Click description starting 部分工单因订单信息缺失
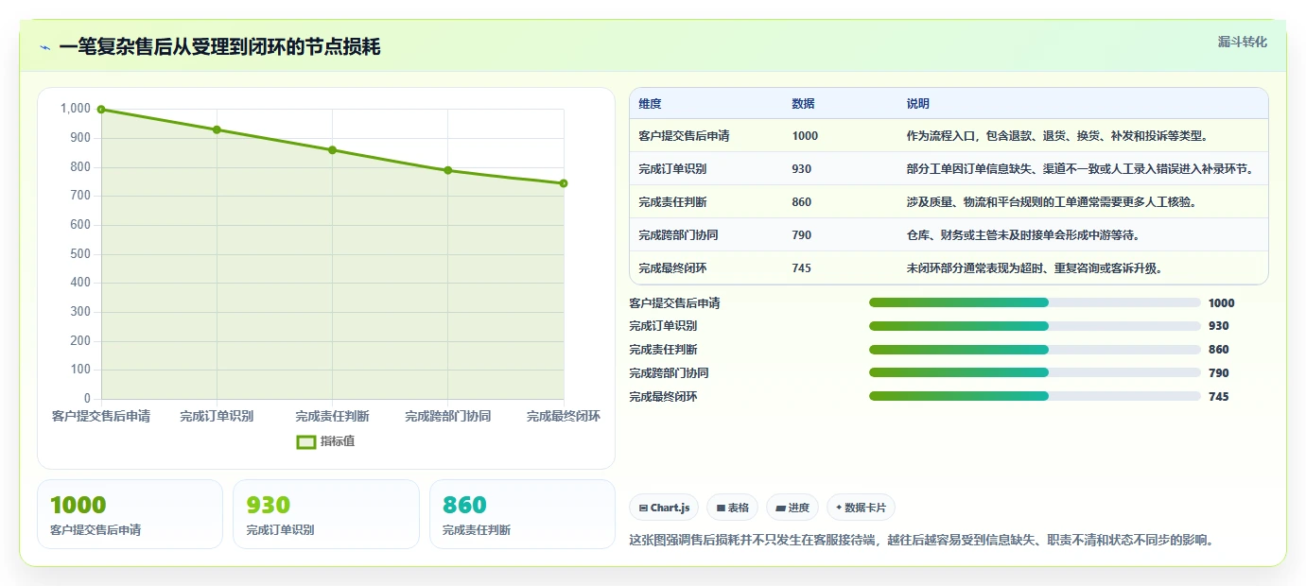Viewport: 1306px width, 586px height. tap(1080, 169)
